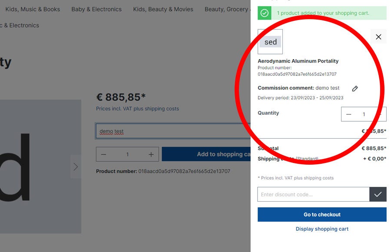
Task: Click the green success checkmark icon
Action: click(265, 13)
